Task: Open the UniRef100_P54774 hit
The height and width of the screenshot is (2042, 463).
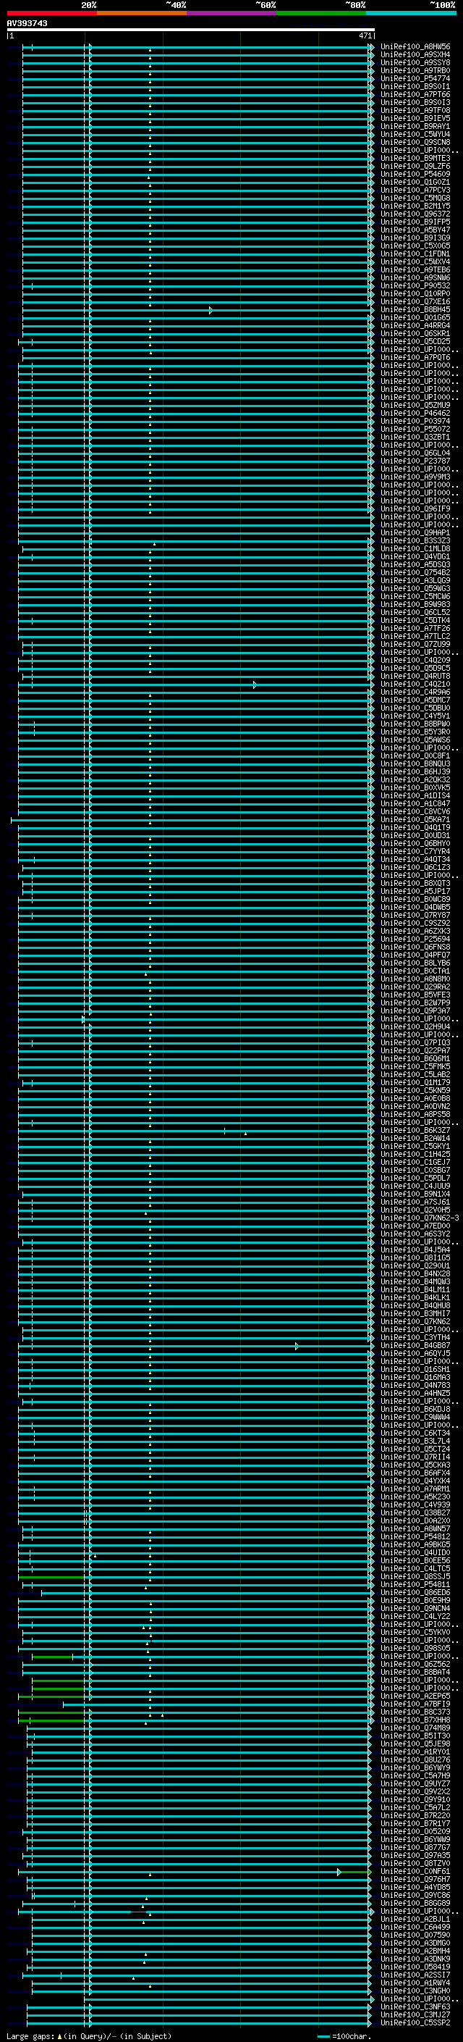Action: point(415,78)
